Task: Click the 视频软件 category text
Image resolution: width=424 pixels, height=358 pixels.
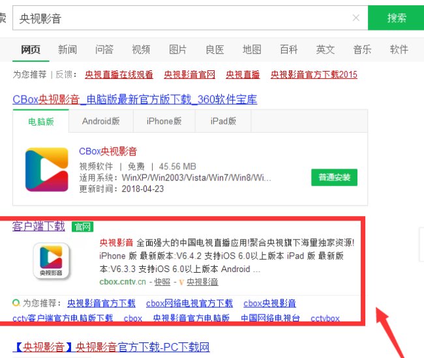Action: (x=96, y=167)
